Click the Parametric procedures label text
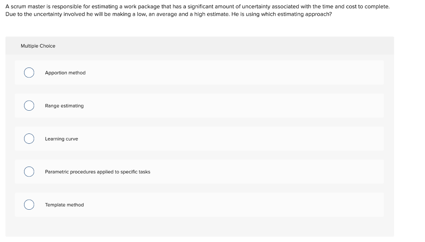This screenshot has height=242, width=425. click(x=98, y=172)
